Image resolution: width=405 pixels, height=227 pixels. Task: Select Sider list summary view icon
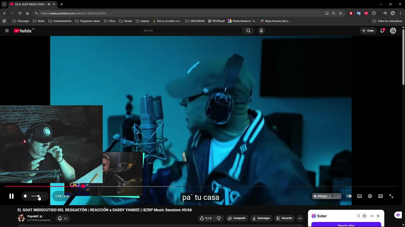coord(358,216)
